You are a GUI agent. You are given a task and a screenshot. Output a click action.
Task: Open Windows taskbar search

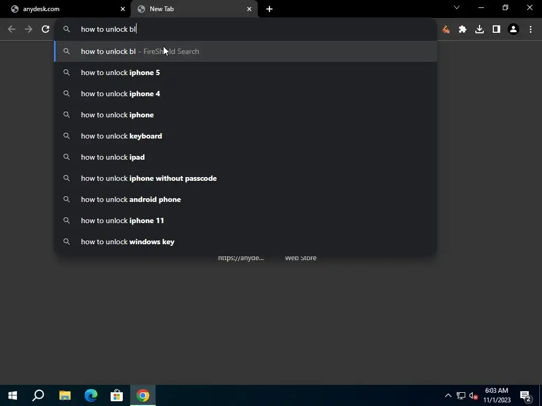[38, 395]
